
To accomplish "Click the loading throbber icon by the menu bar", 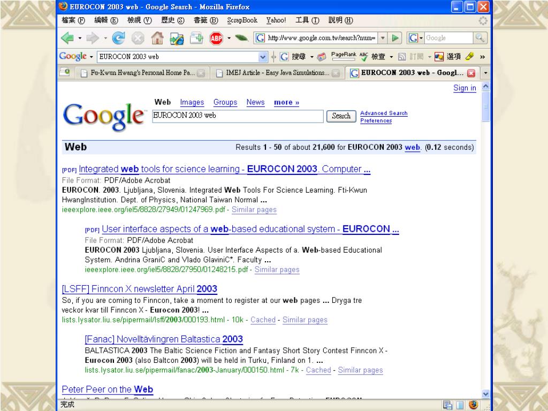I will tap(483, 21).
